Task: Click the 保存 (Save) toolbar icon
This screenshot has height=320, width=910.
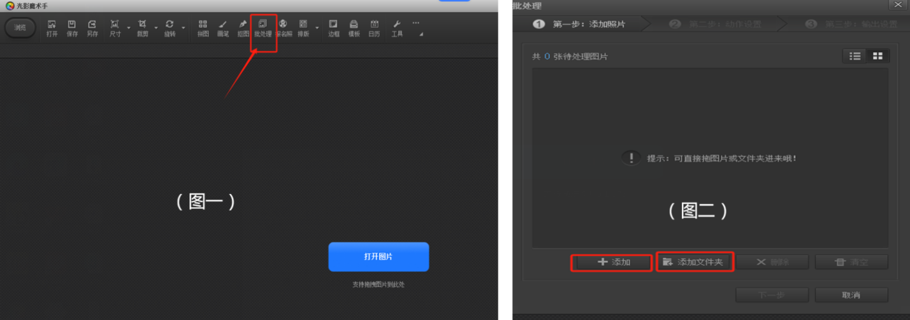Action: point(72,28)
